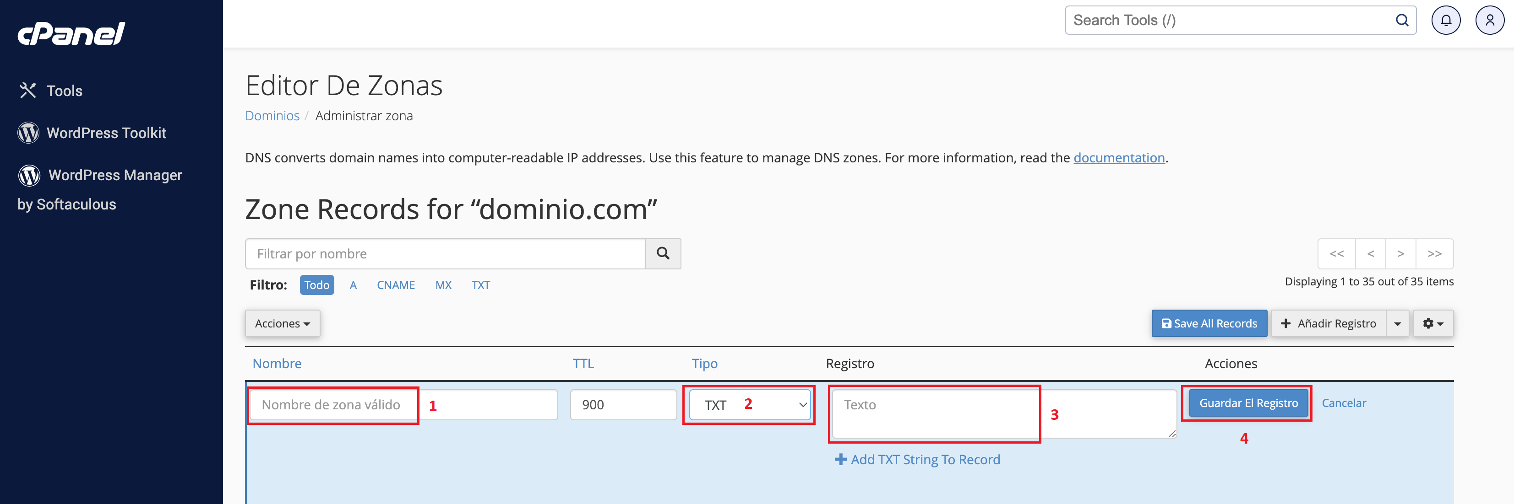Click the TTL field showing 900
The image size is (1514, 504).
coord(624,405)
